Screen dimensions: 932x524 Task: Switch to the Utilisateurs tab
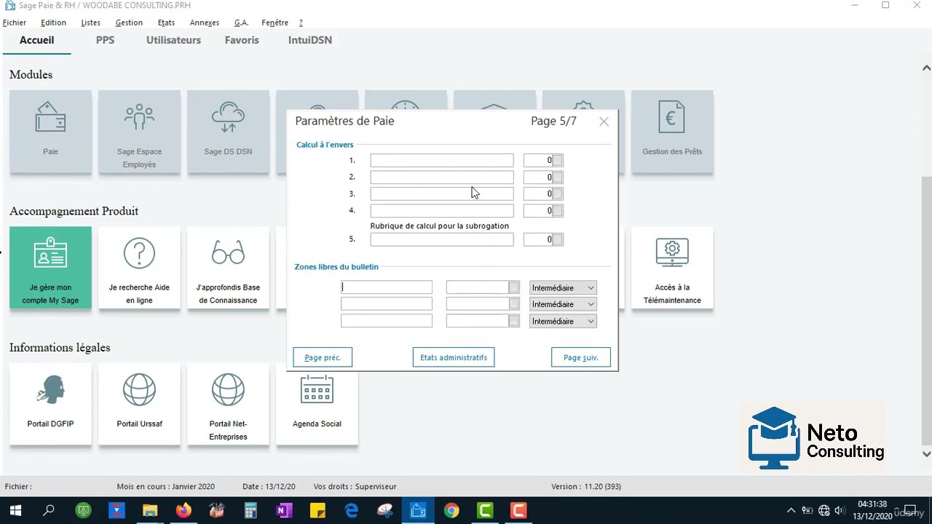click(173, 40)
